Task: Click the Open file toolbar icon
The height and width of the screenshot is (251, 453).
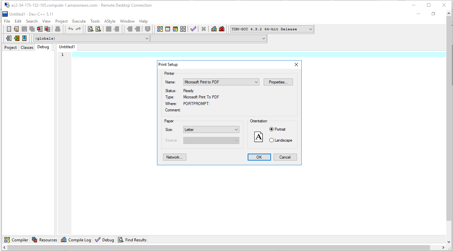Action: [16, 29]
